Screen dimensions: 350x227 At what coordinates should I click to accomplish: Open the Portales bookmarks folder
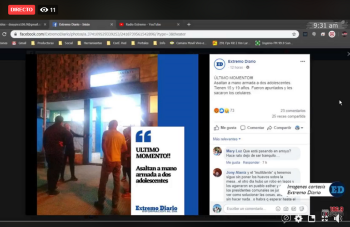(x=140, y=43)
